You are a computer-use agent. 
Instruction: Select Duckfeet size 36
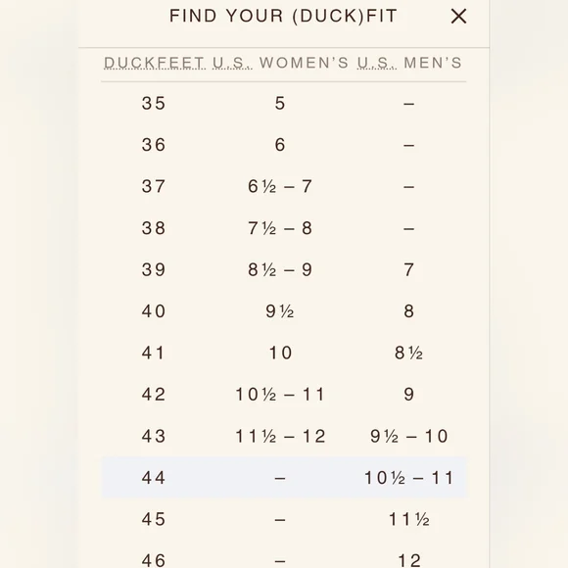click(154, 145)
